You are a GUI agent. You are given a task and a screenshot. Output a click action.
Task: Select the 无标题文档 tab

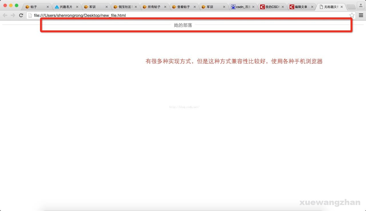[331, 7]
